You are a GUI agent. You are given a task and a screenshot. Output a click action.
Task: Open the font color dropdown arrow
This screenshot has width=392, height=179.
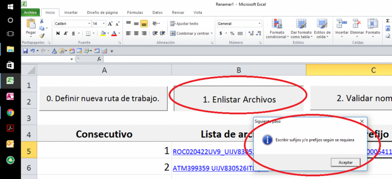119,33
